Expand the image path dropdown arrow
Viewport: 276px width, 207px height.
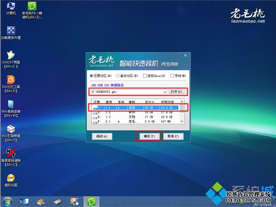click(164, 92)
